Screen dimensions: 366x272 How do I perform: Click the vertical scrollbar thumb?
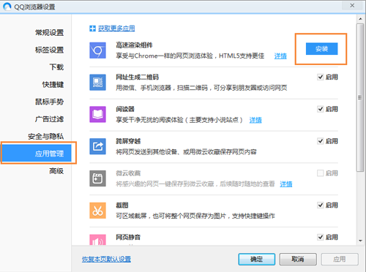click(360, 97)
